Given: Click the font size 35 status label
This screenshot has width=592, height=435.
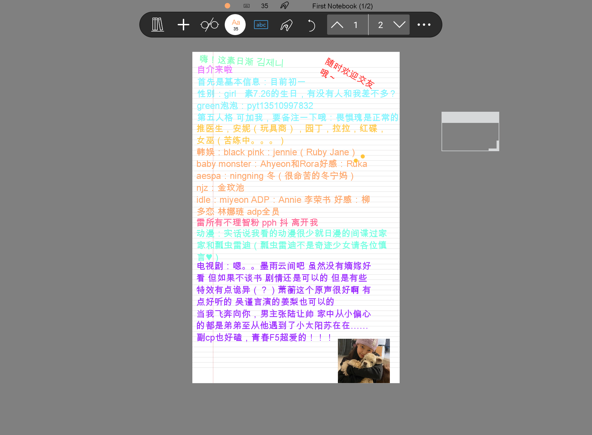Looking at the screenshot, I should click(264, 6).
